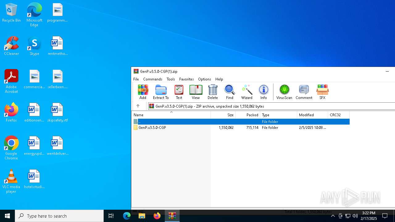Open the Find magnifier tool

(x=230, y=92)
